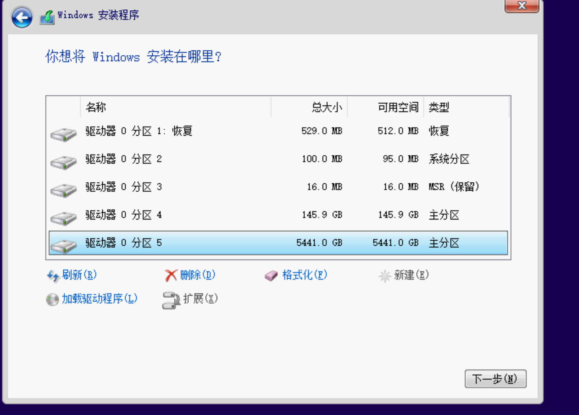Click the red X delete icon
Image resolution: width=579 pixels, height=415 pixels.
click(171, 276)
